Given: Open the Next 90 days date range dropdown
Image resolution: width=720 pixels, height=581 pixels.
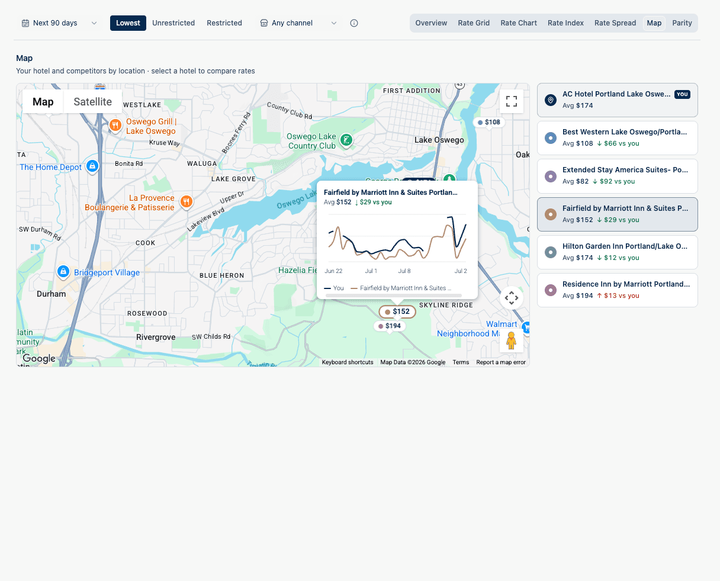Looking at the screenshot, I should point(59,23).
